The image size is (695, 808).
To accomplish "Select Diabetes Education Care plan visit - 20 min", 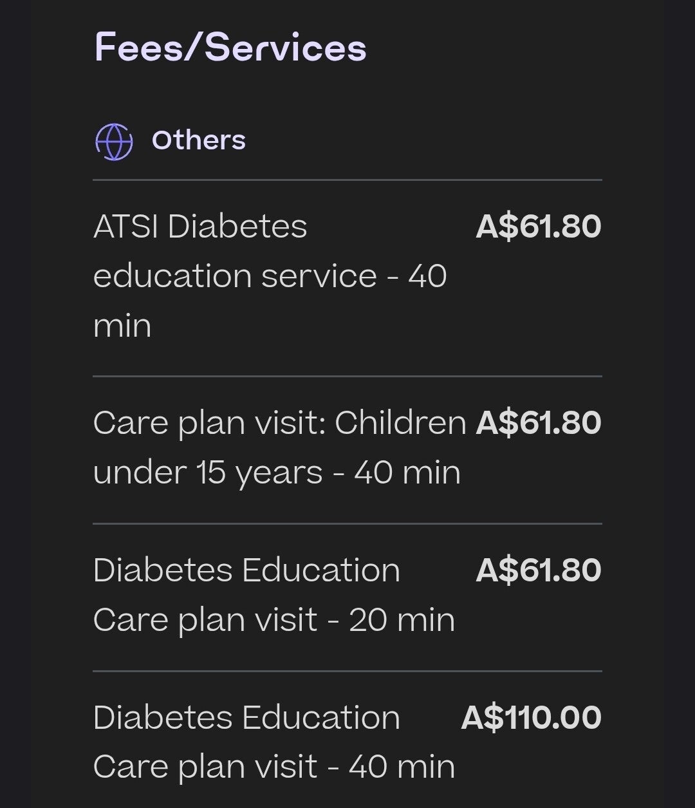I will coord(347,597).
